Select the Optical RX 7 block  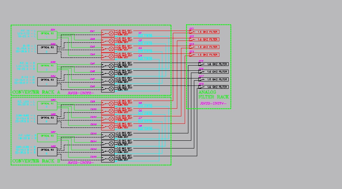click(47, 138)
